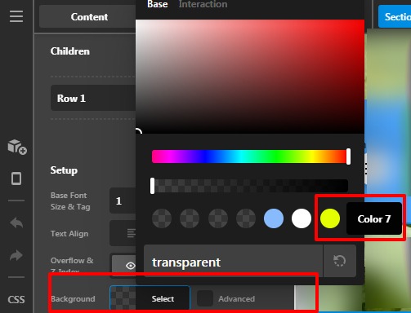Select the fourth empty color swatch
The image size is (411, 313).
(x=246, y=218)
